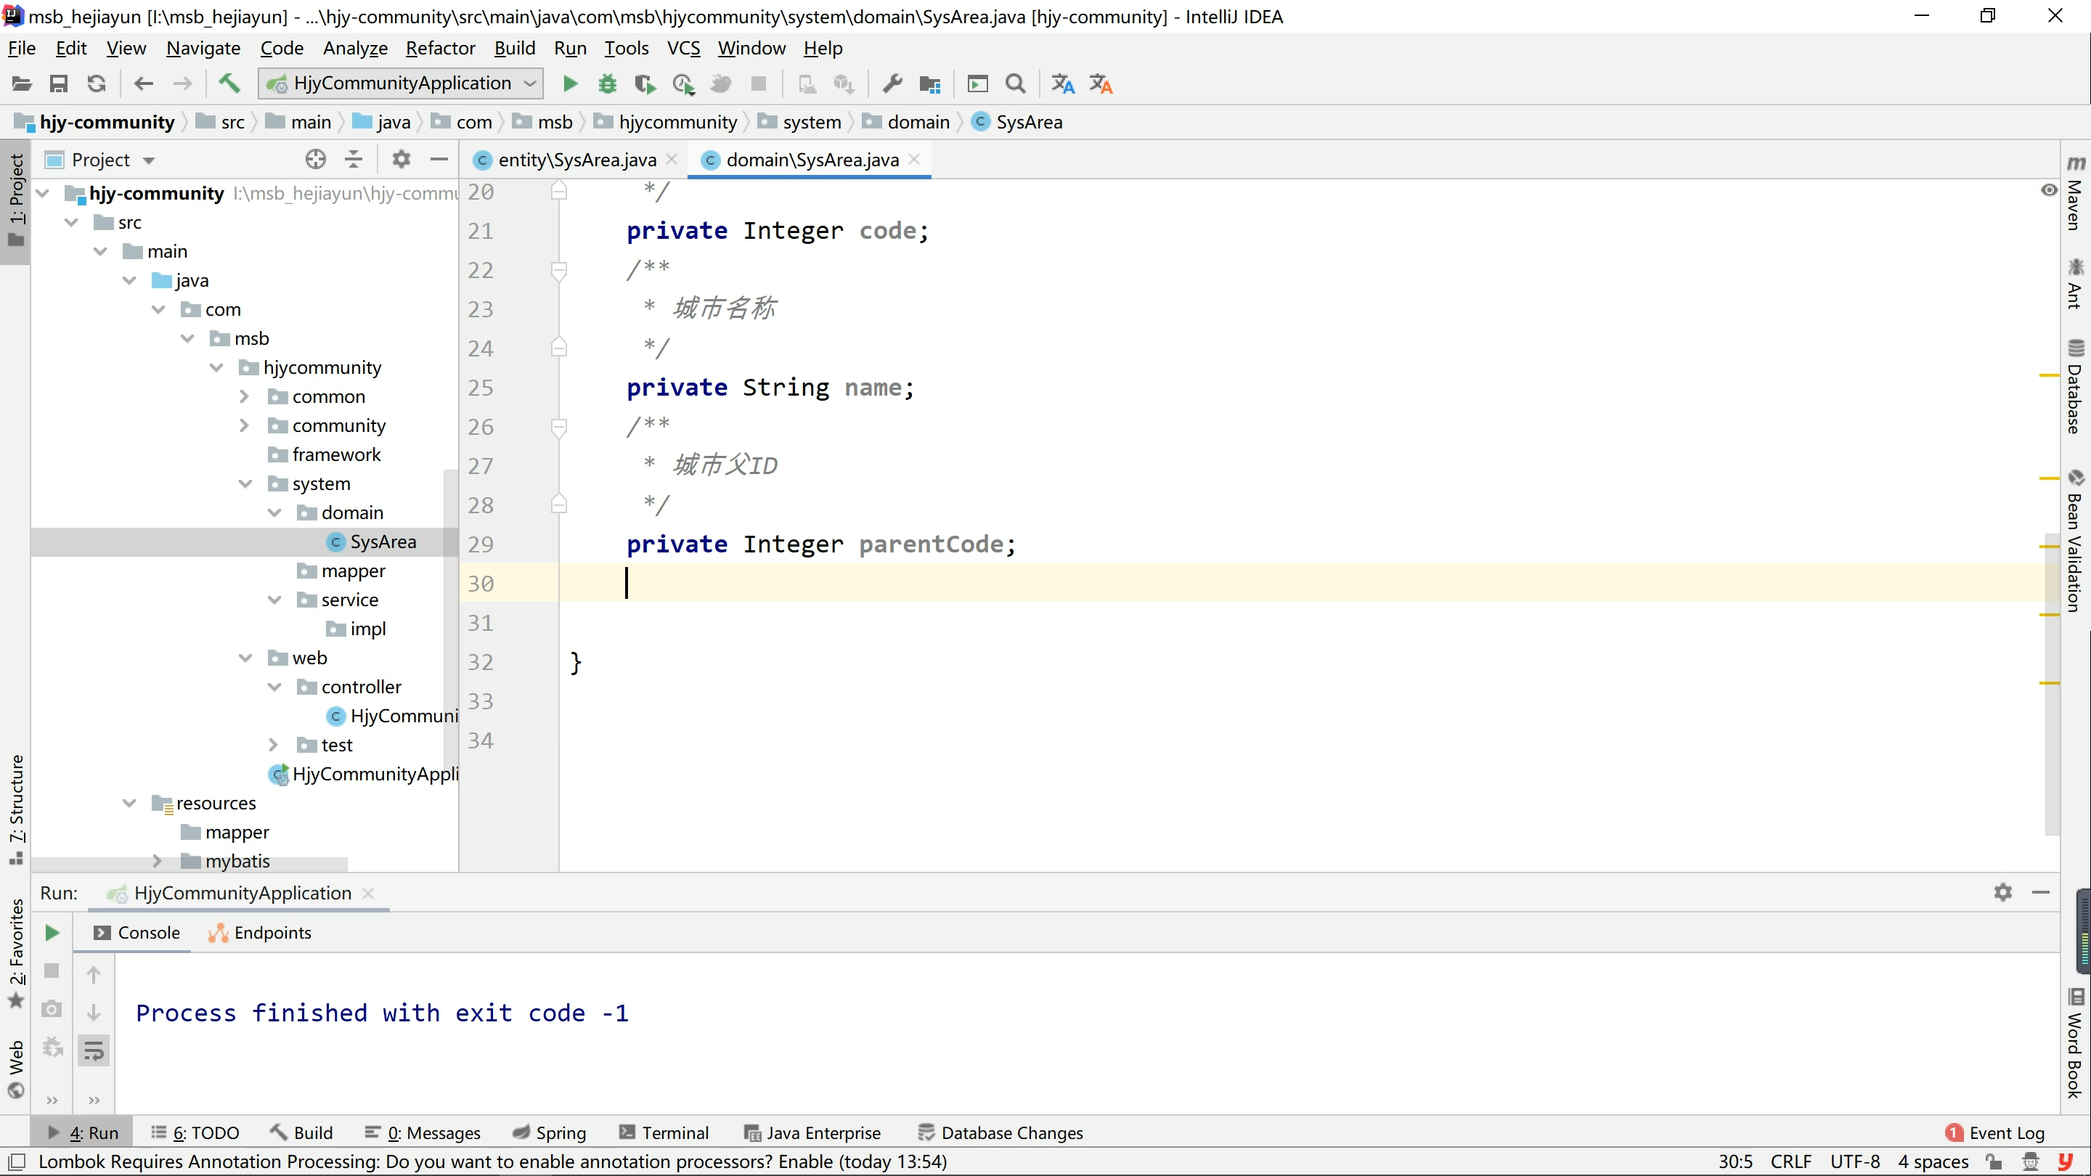Open the 6: TODO tool window
This screenshot has height=1176, width=2091.
(195, 1132)
